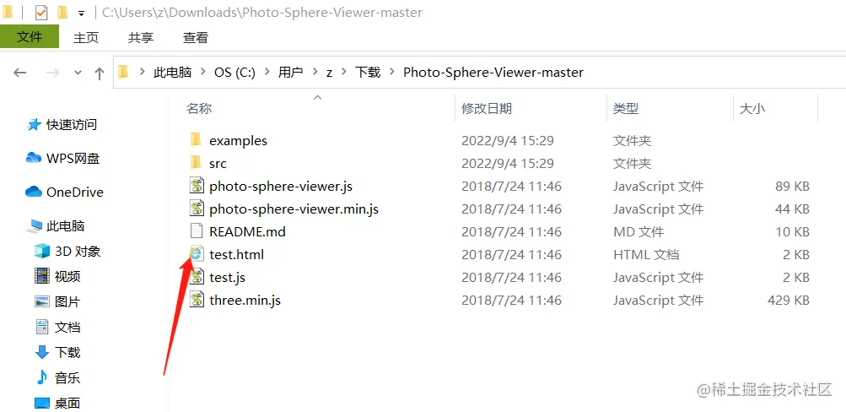The width and height of the screenshot is (846, 412).
Task: Select photo-sphere-viewer.min.js file icon
Action: (197, 209)
